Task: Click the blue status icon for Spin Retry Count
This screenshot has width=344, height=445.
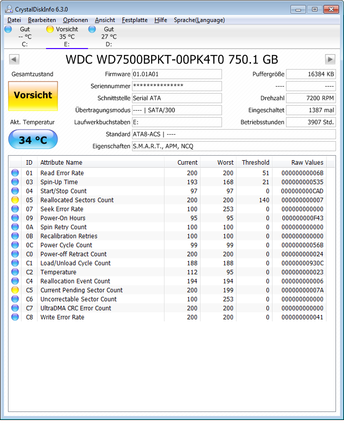Action: (x=15, y=227)
